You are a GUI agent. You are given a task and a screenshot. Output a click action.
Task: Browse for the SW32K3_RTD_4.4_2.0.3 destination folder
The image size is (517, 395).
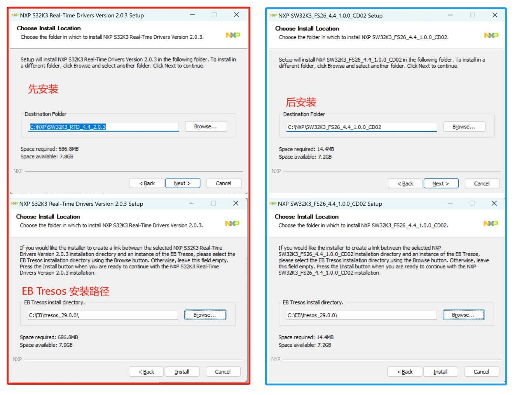click(x=206, y=127)
